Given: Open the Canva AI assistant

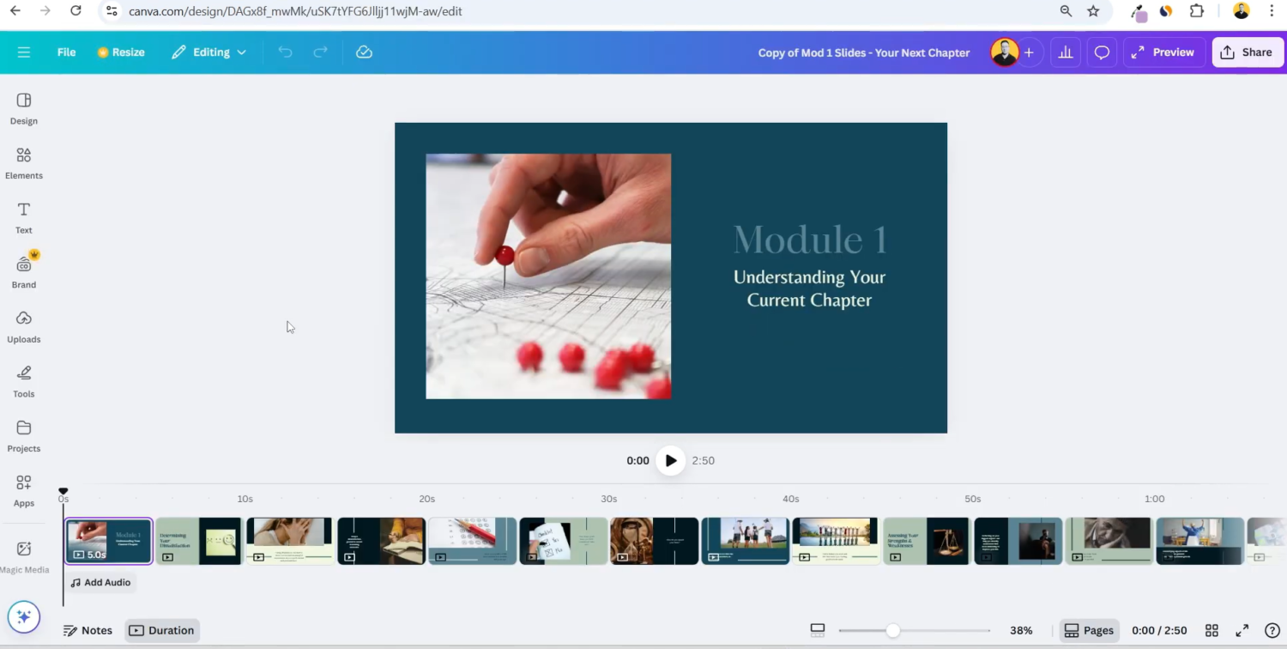Looking at the screenshot, I should [x=23, y=616].
